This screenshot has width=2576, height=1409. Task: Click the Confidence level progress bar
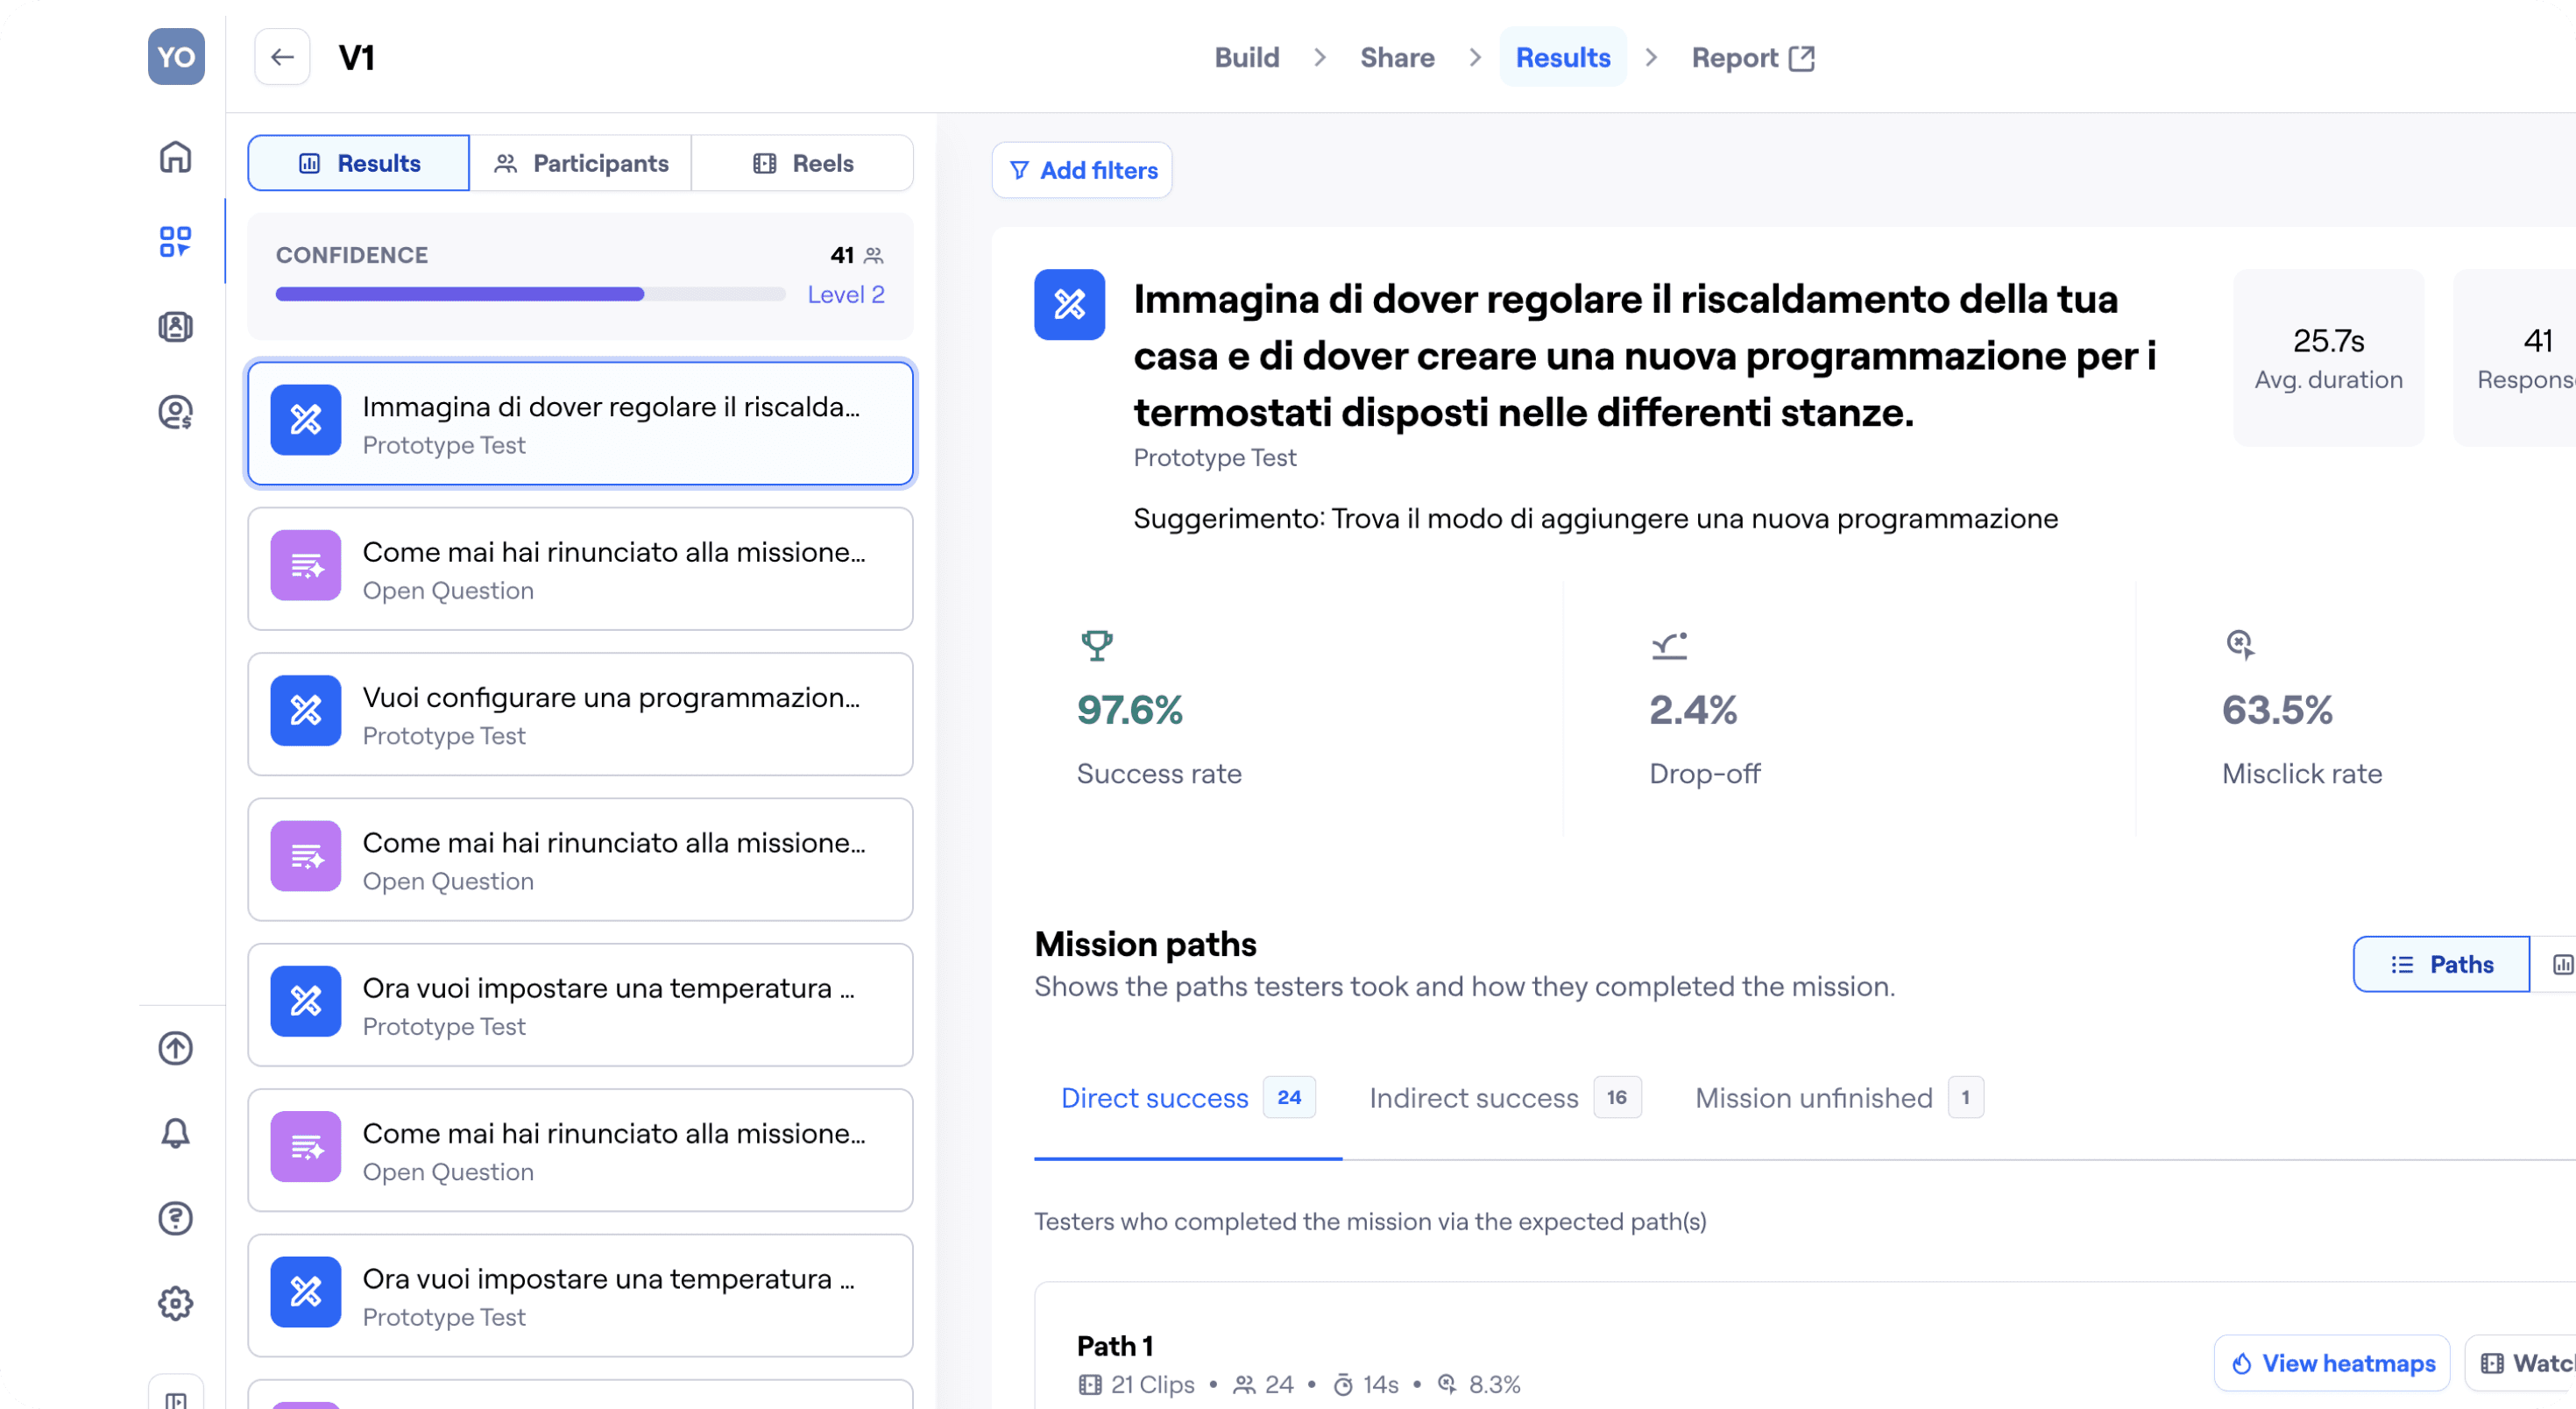pyautogui.click(x=530, y=294)
